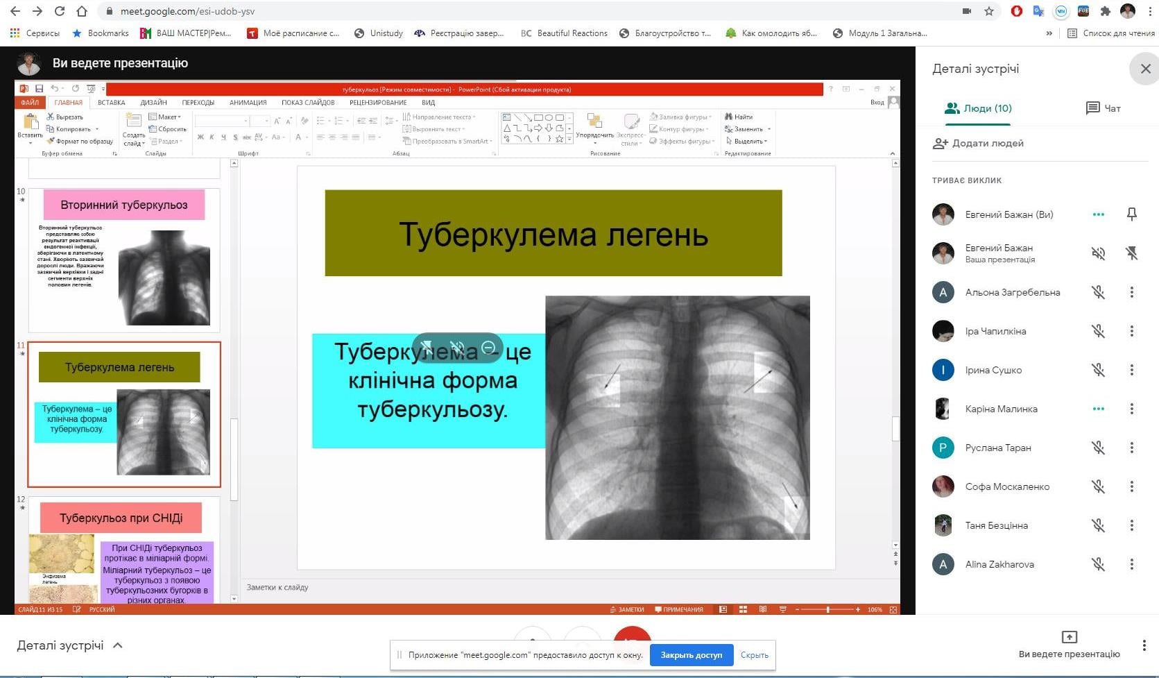Mute Альона Загребельна's microphone
This screenshot has height=678, width=1159.
point(1098,292)
